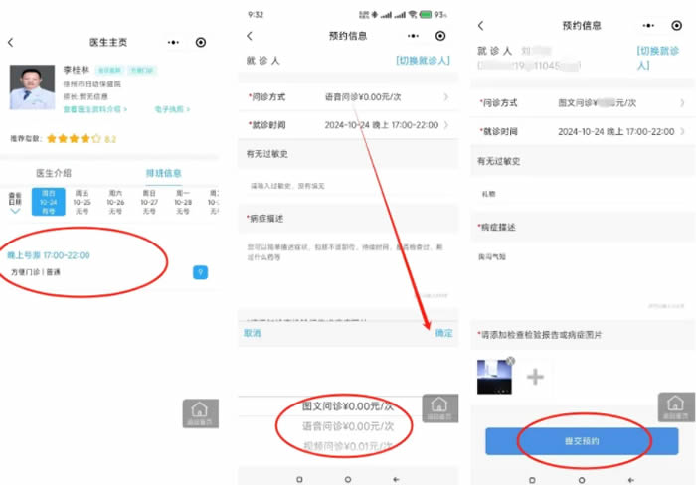Remove the uploaded photo via its X icon

pos(510,361)
